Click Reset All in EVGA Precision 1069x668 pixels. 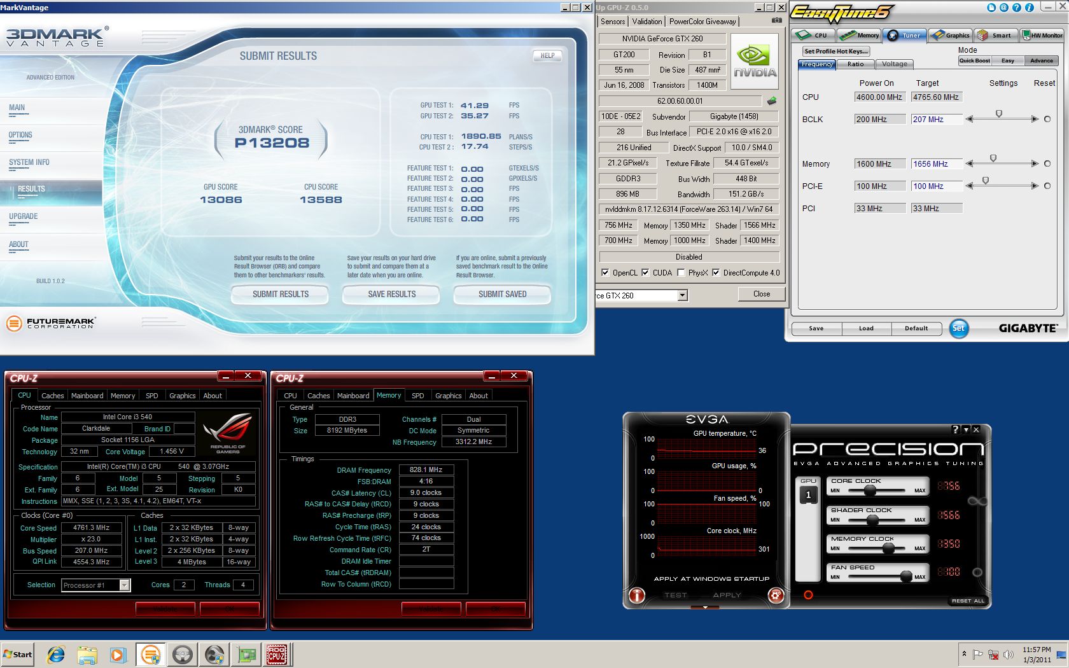[968, 601]
